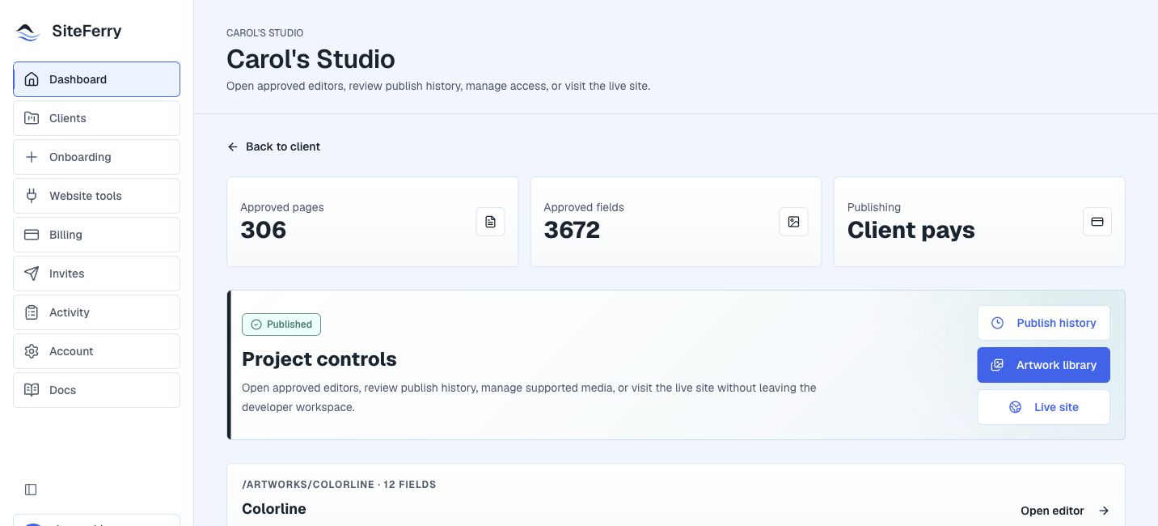
Task: Visit the Live site
Action: pyautogui.click(x=1043, y=407)
